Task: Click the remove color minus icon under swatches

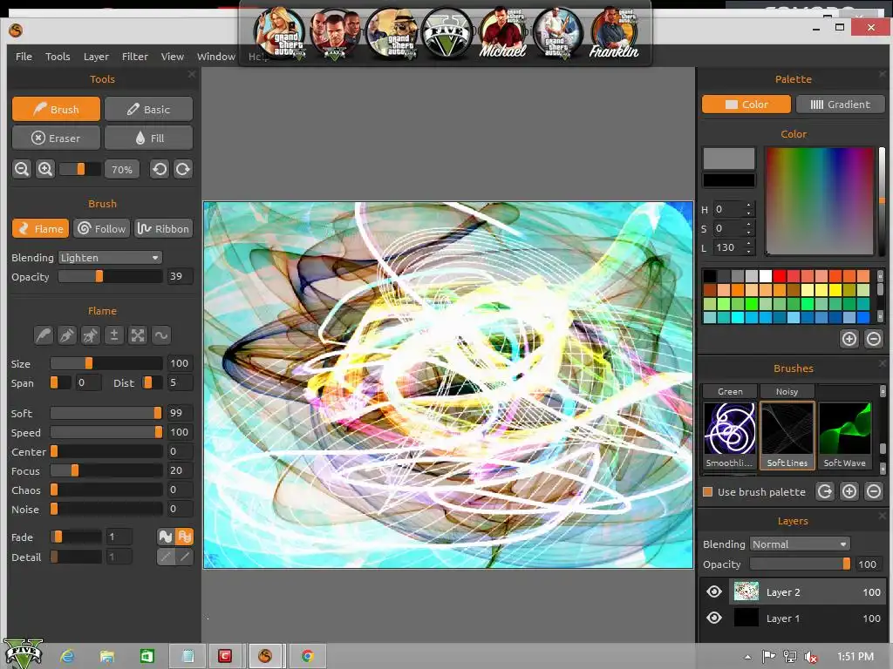Action: click(x=874, y=339)
